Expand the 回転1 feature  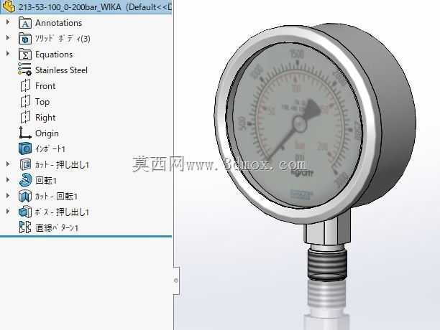pos(8,179)
